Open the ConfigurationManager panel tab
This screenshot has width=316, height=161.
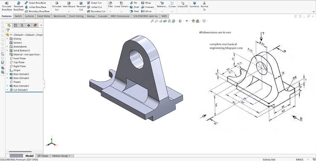(x=22, y=25)
